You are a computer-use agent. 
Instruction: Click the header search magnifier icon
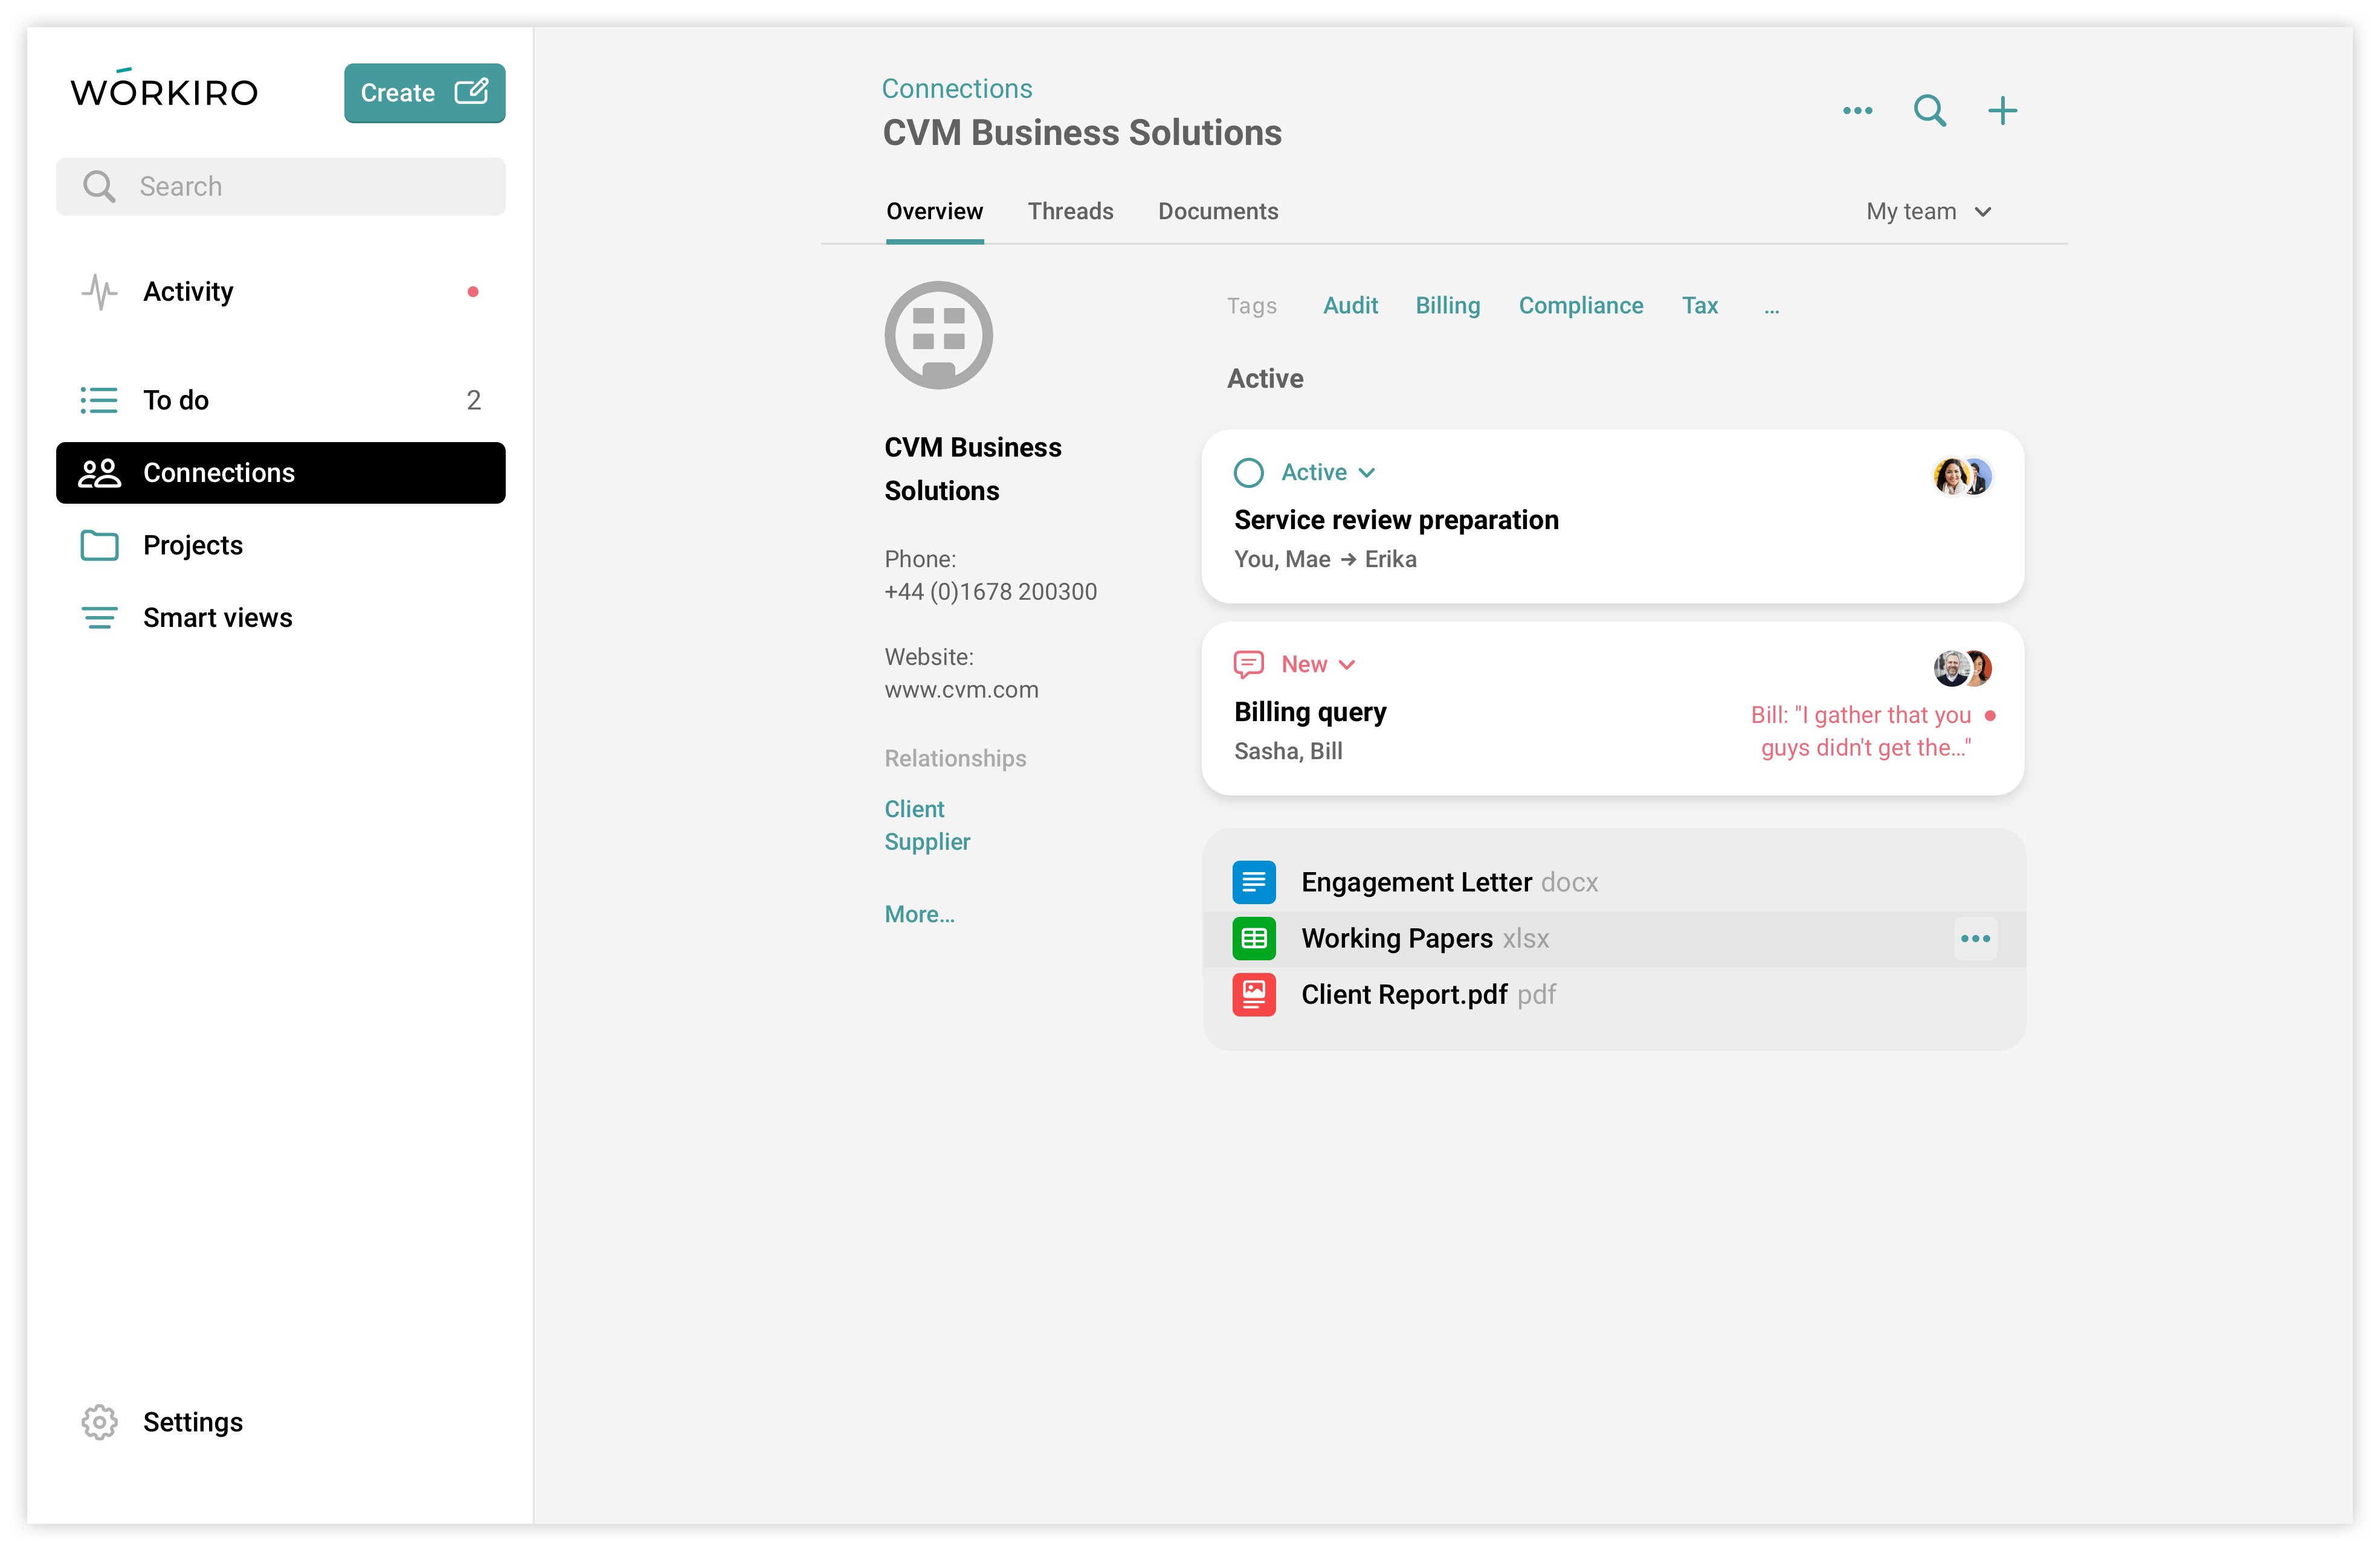[1929, 110]
